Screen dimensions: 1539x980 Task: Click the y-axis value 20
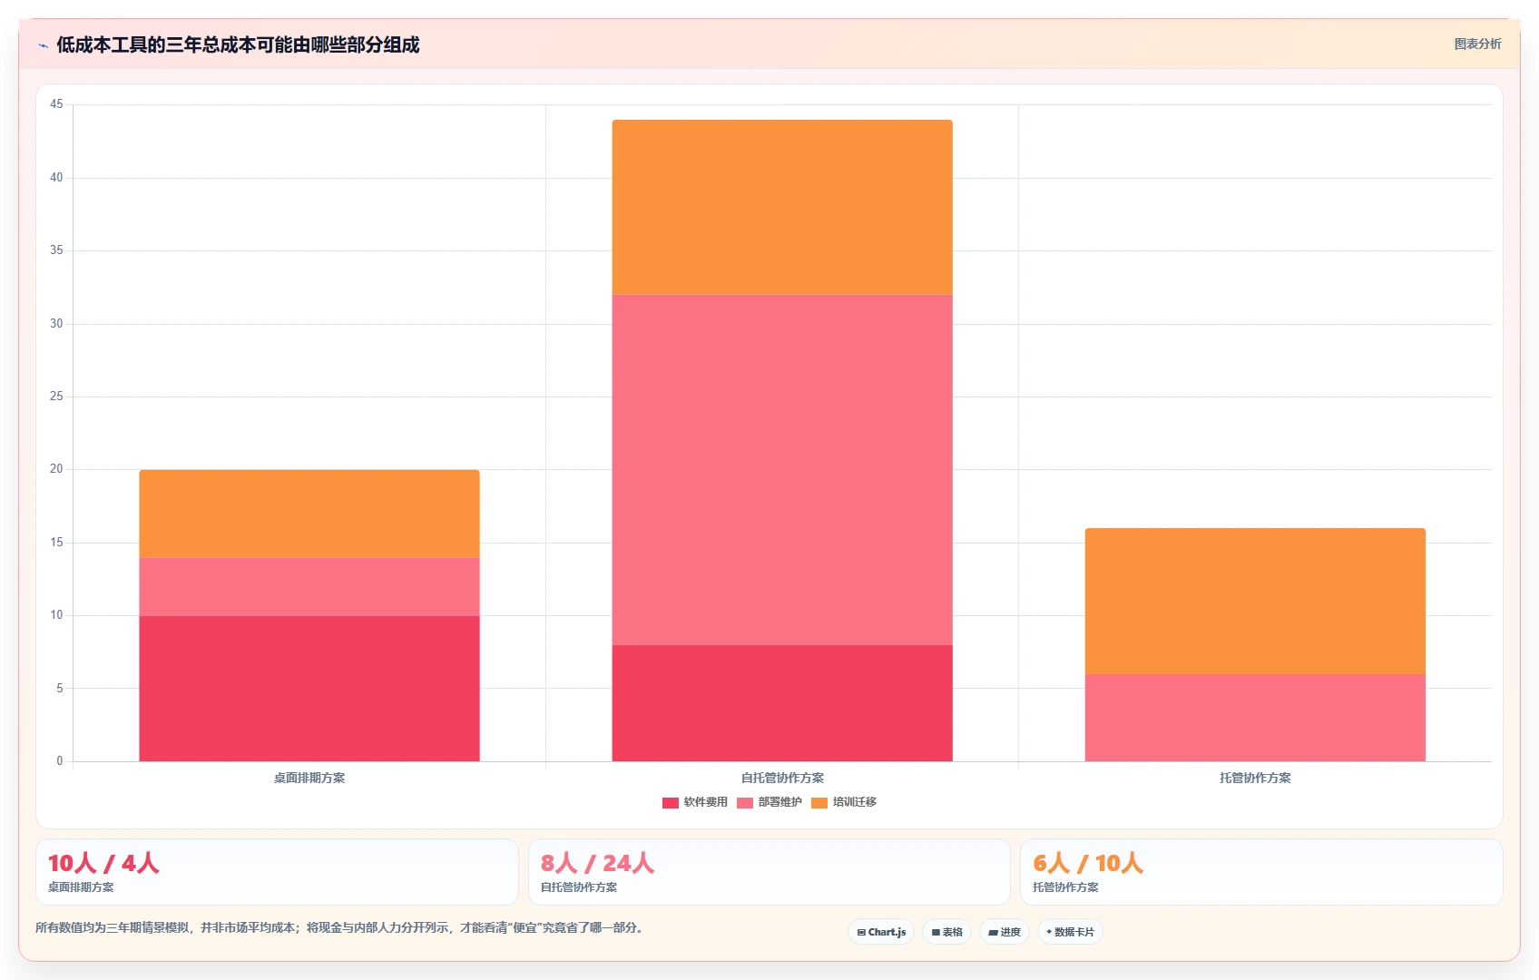pyautogui.click(x=56, y=469)
